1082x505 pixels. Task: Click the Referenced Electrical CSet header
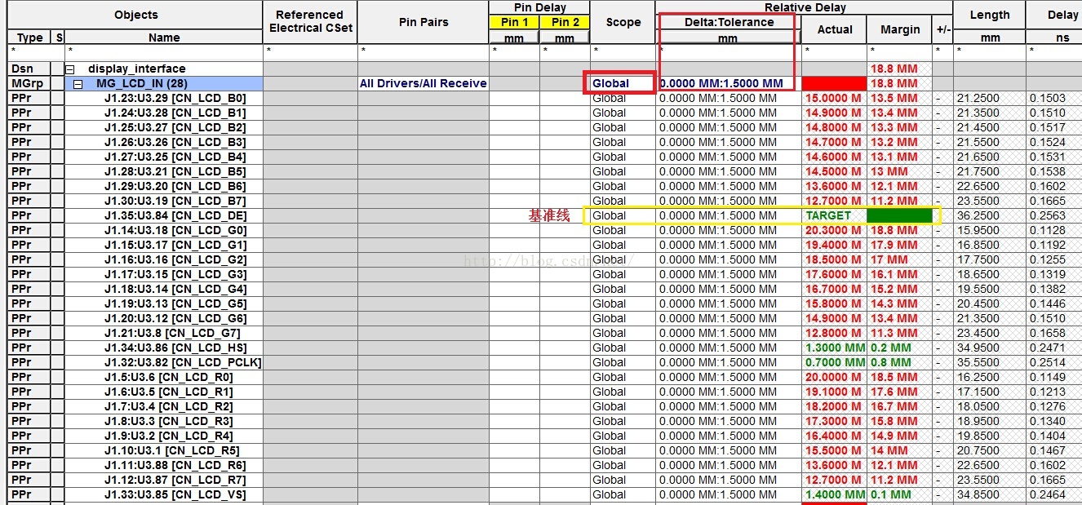coord(310,21)
